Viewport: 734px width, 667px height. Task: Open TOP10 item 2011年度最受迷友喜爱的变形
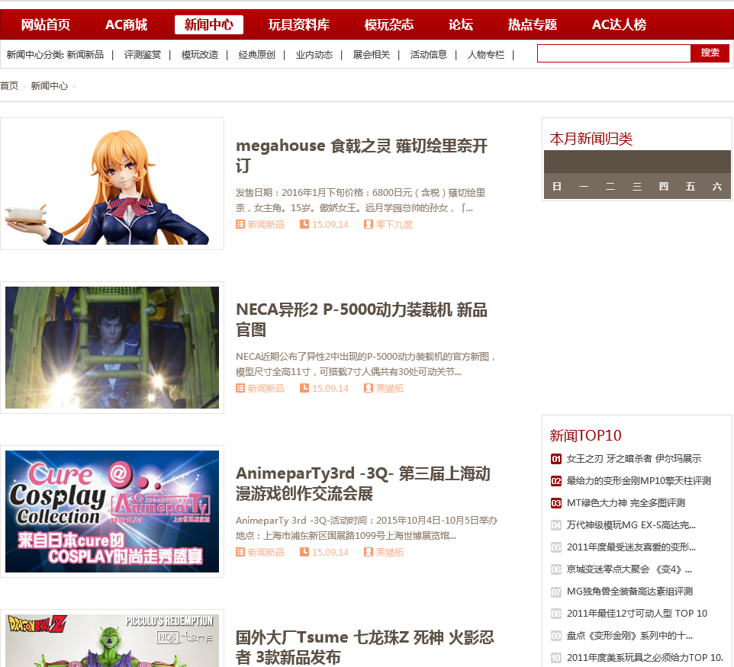tap(631, 547)
